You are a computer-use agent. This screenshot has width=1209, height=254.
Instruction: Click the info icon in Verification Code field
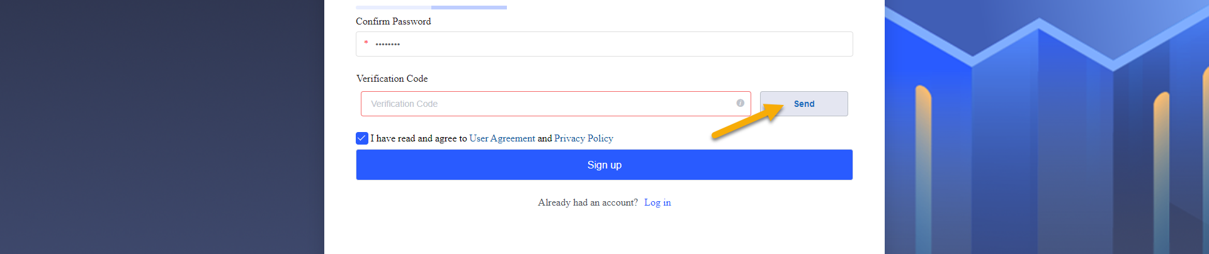point(741,103)
